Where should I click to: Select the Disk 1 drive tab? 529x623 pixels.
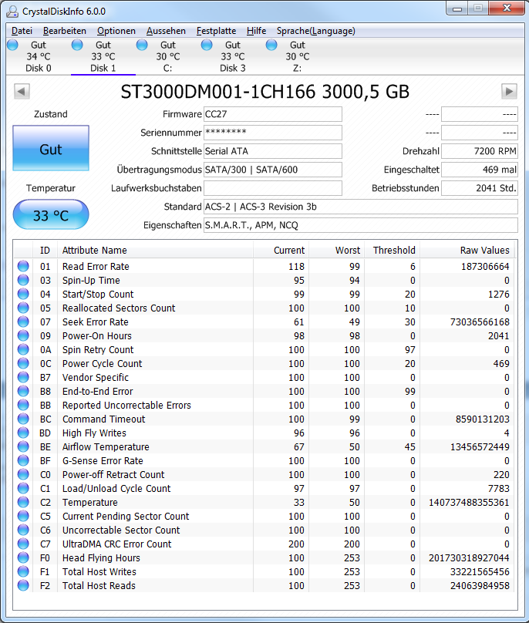pos(103,56)
